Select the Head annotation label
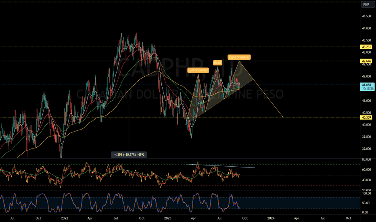The image size is (376, 222). [x=217, y=63]
